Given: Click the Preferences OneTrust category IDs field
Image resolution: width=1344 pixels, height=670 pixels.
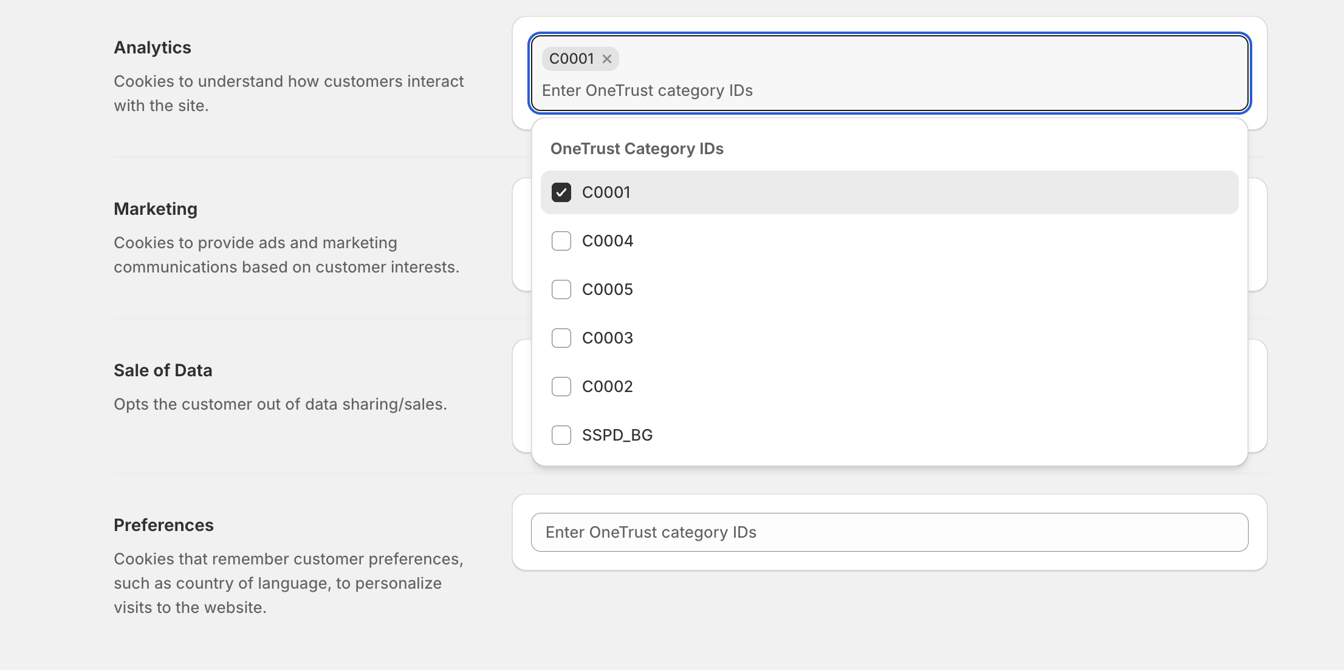Looking at the screenshot, I should coord(890,532).
